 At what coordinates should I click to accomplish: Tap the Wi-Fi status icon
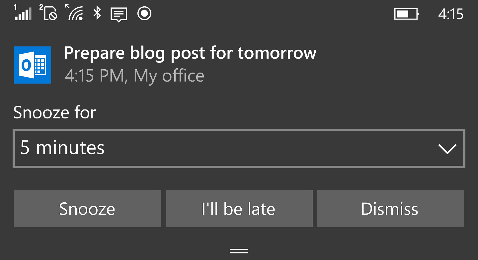(x=74, y=13)
